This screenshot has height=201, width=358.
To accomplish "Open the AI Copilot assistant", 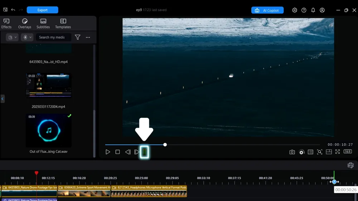I will point(267,10).
